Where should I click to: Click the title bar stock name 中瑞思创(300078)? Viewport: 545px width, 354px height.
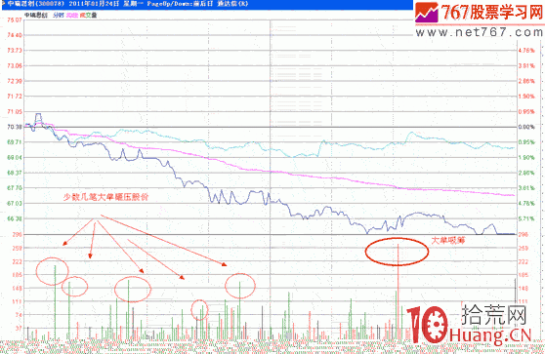[36, 4]
